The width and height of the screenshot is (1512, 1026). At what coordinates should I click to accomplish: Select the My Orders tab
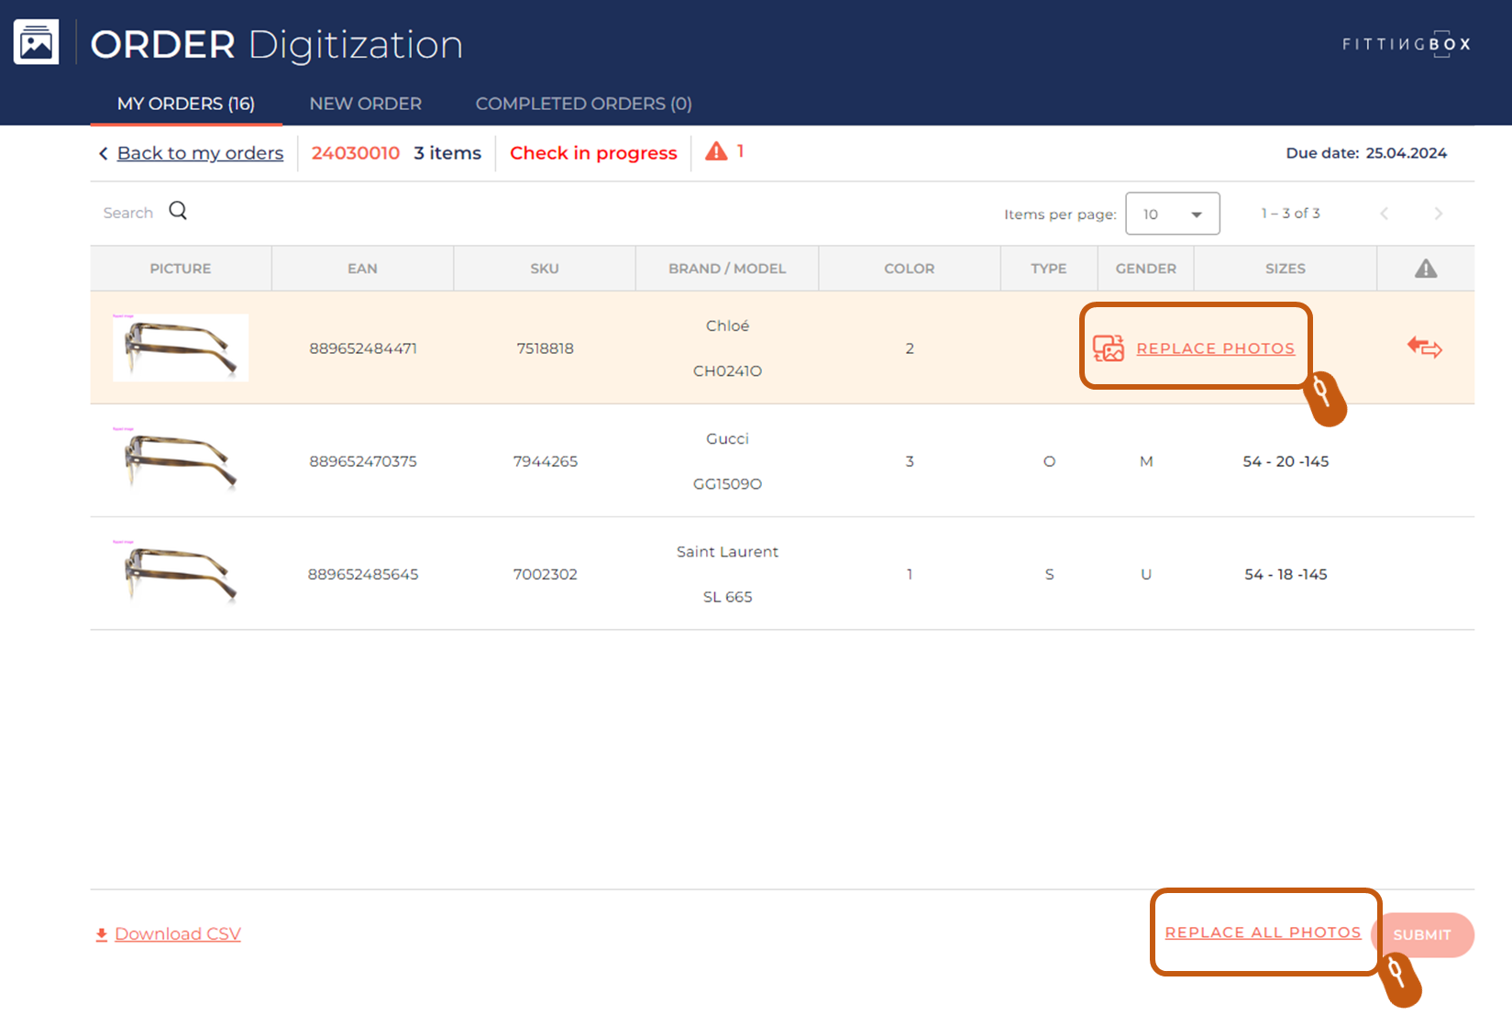point(186,104)
